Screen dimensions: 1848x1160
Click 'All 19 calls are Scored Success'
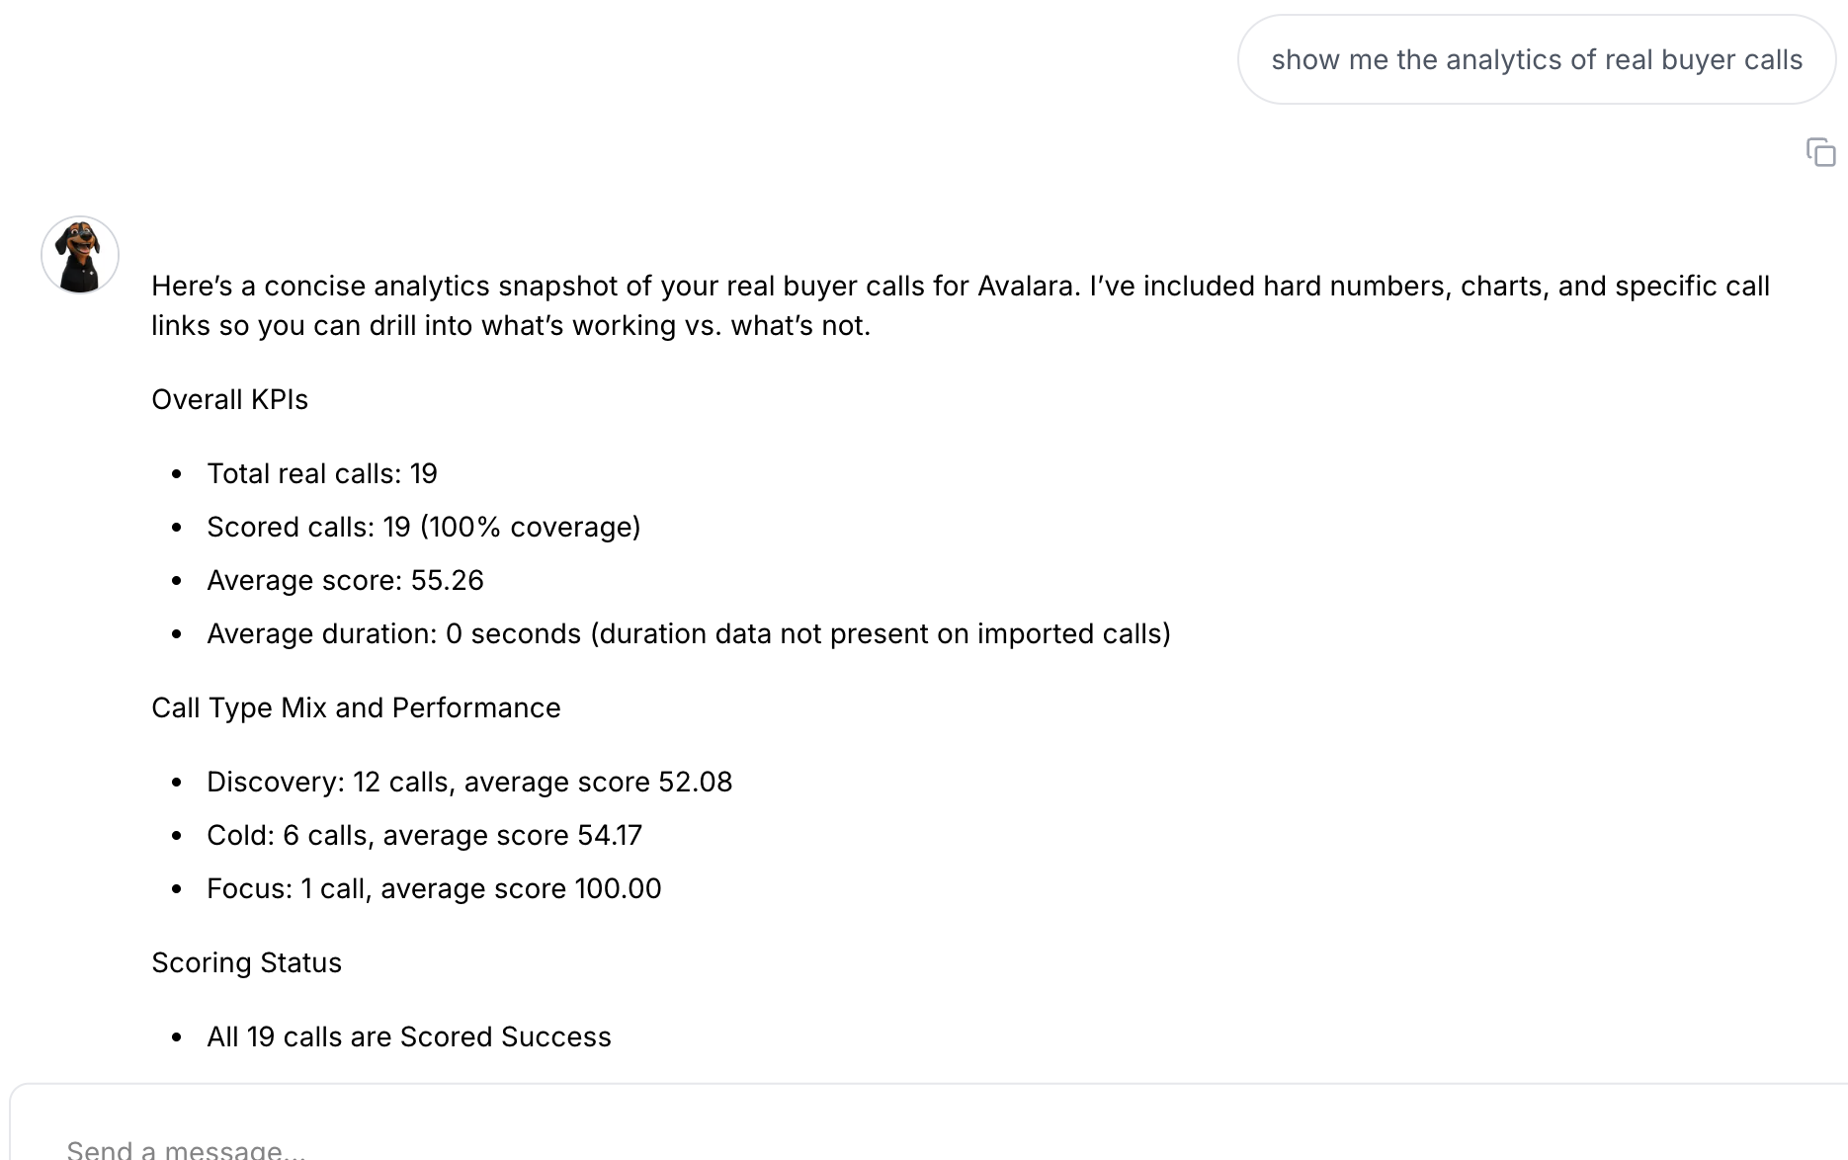[409, 1036]
